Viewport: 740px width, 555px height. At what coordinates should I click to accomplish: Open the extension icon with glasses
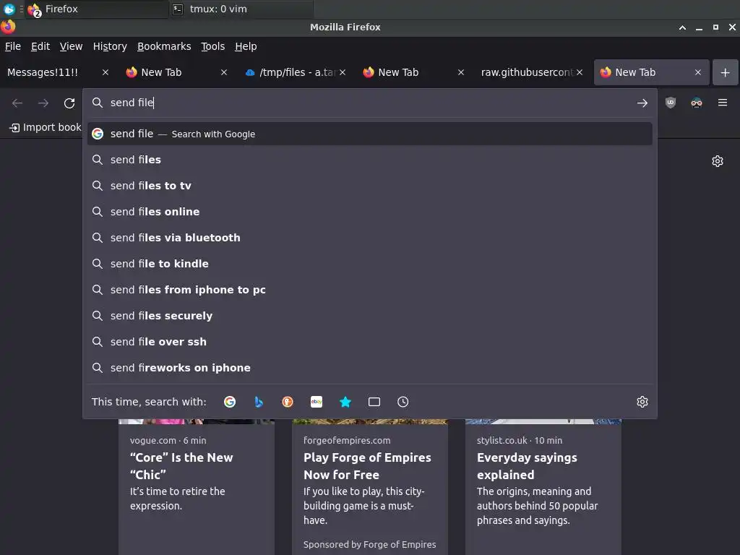point(696,103)
